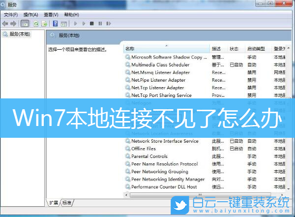Select Parental Controls service row
The height and width of the screenshot is (217, 295).
click(205, 156)
